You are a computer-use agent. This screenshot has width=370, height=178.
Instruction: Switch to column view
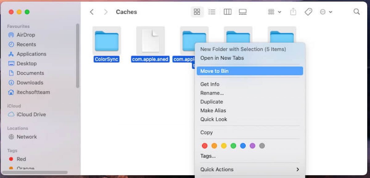[227, 12]
